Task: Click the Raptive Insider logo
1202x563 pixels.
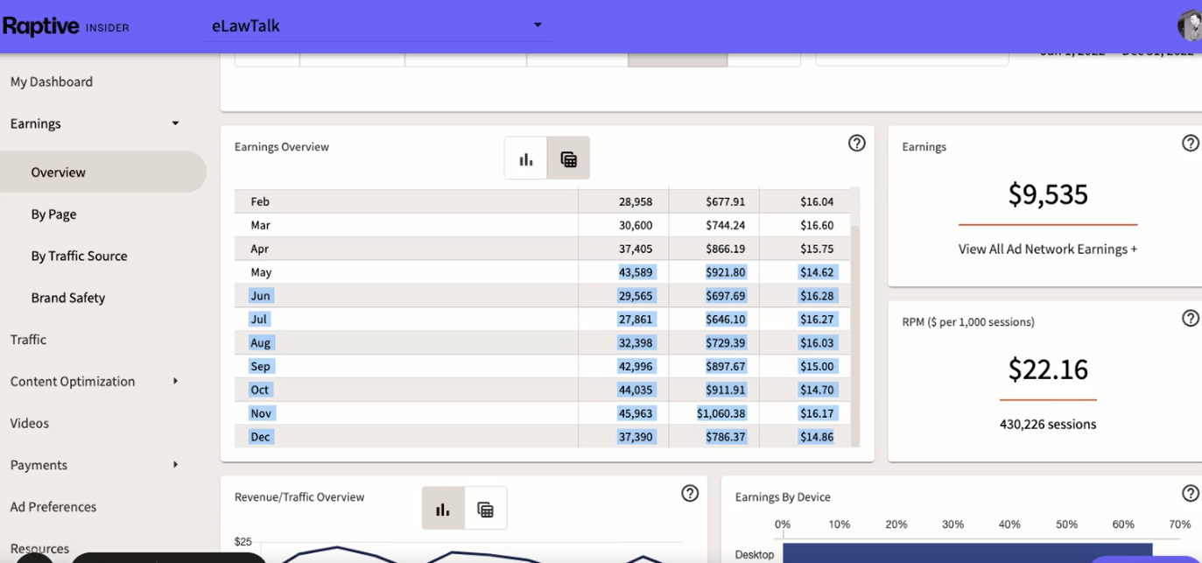Action: click(66, 26)
